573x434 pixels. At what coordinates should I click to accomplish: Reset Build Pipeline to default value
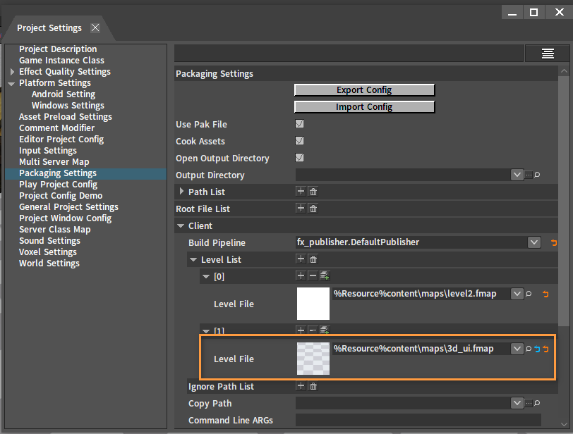tap(554, 242)
